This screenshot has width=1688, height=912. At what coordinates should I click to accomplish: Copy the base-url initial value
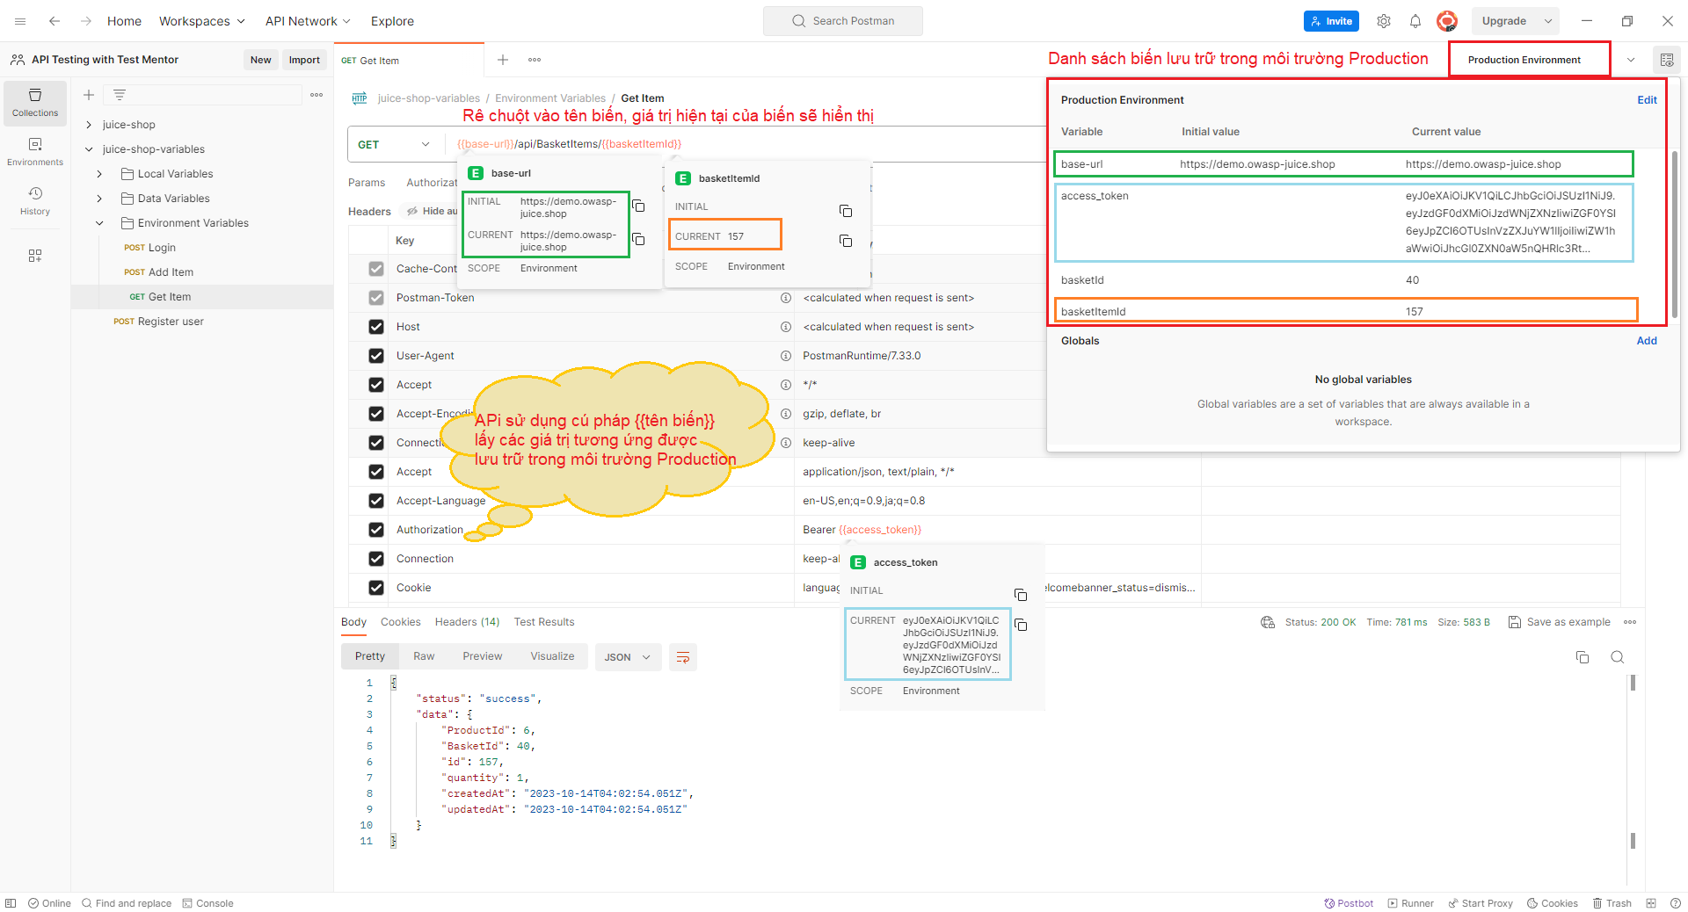(x=639, y=206)
